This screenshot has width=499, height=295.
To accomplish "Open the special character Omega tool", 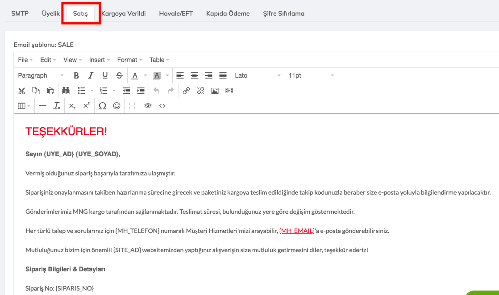I will (102, 106).
